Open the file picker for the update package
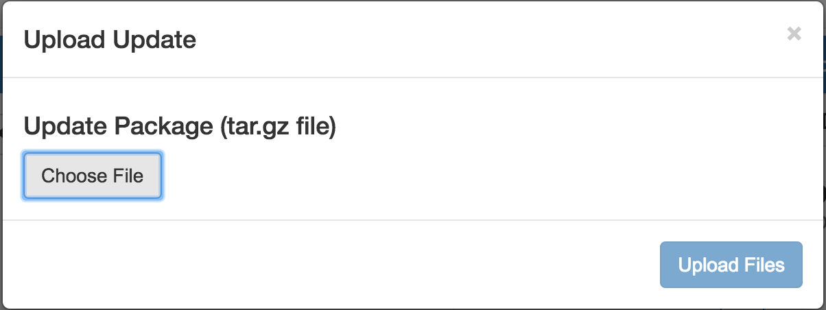This screenshot has height=310, width=826. click(93, 176)
